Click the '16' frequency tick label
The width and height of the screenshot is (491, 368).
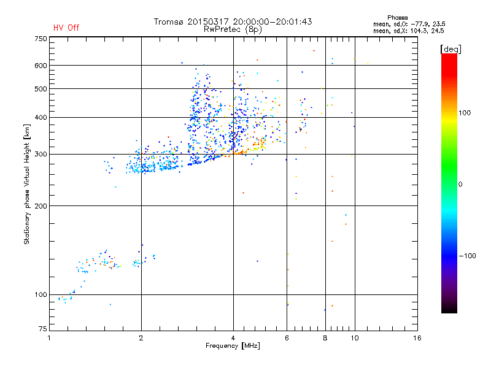click(417, 338)
